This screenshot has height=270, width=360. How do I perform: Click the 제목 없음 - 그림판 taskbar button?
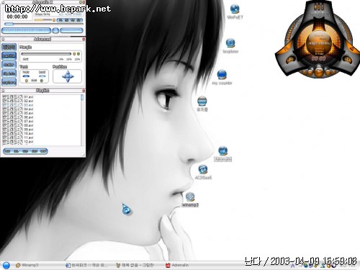135,265
